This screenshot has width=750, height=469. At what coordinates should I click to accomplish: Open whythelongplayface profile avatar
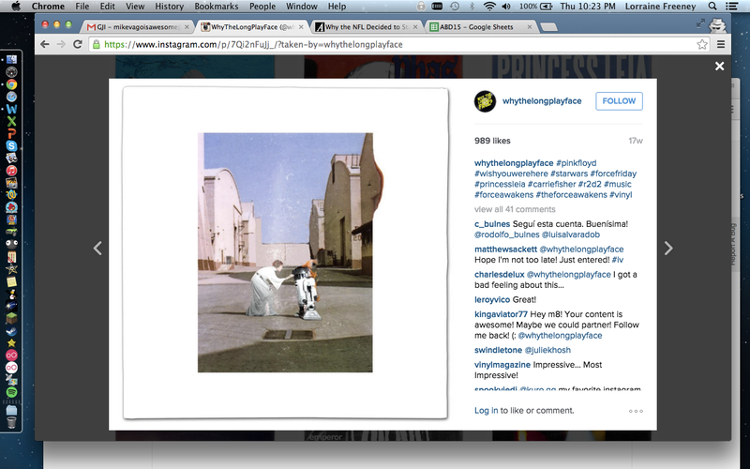pos(485,101)
